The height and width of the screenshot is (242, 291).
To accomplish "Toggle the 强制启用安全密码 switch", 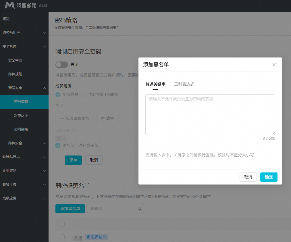I will click(61, 65).
